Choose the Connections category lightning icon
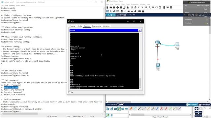Viewport: 211px width, 118px height. pos(119,109)
